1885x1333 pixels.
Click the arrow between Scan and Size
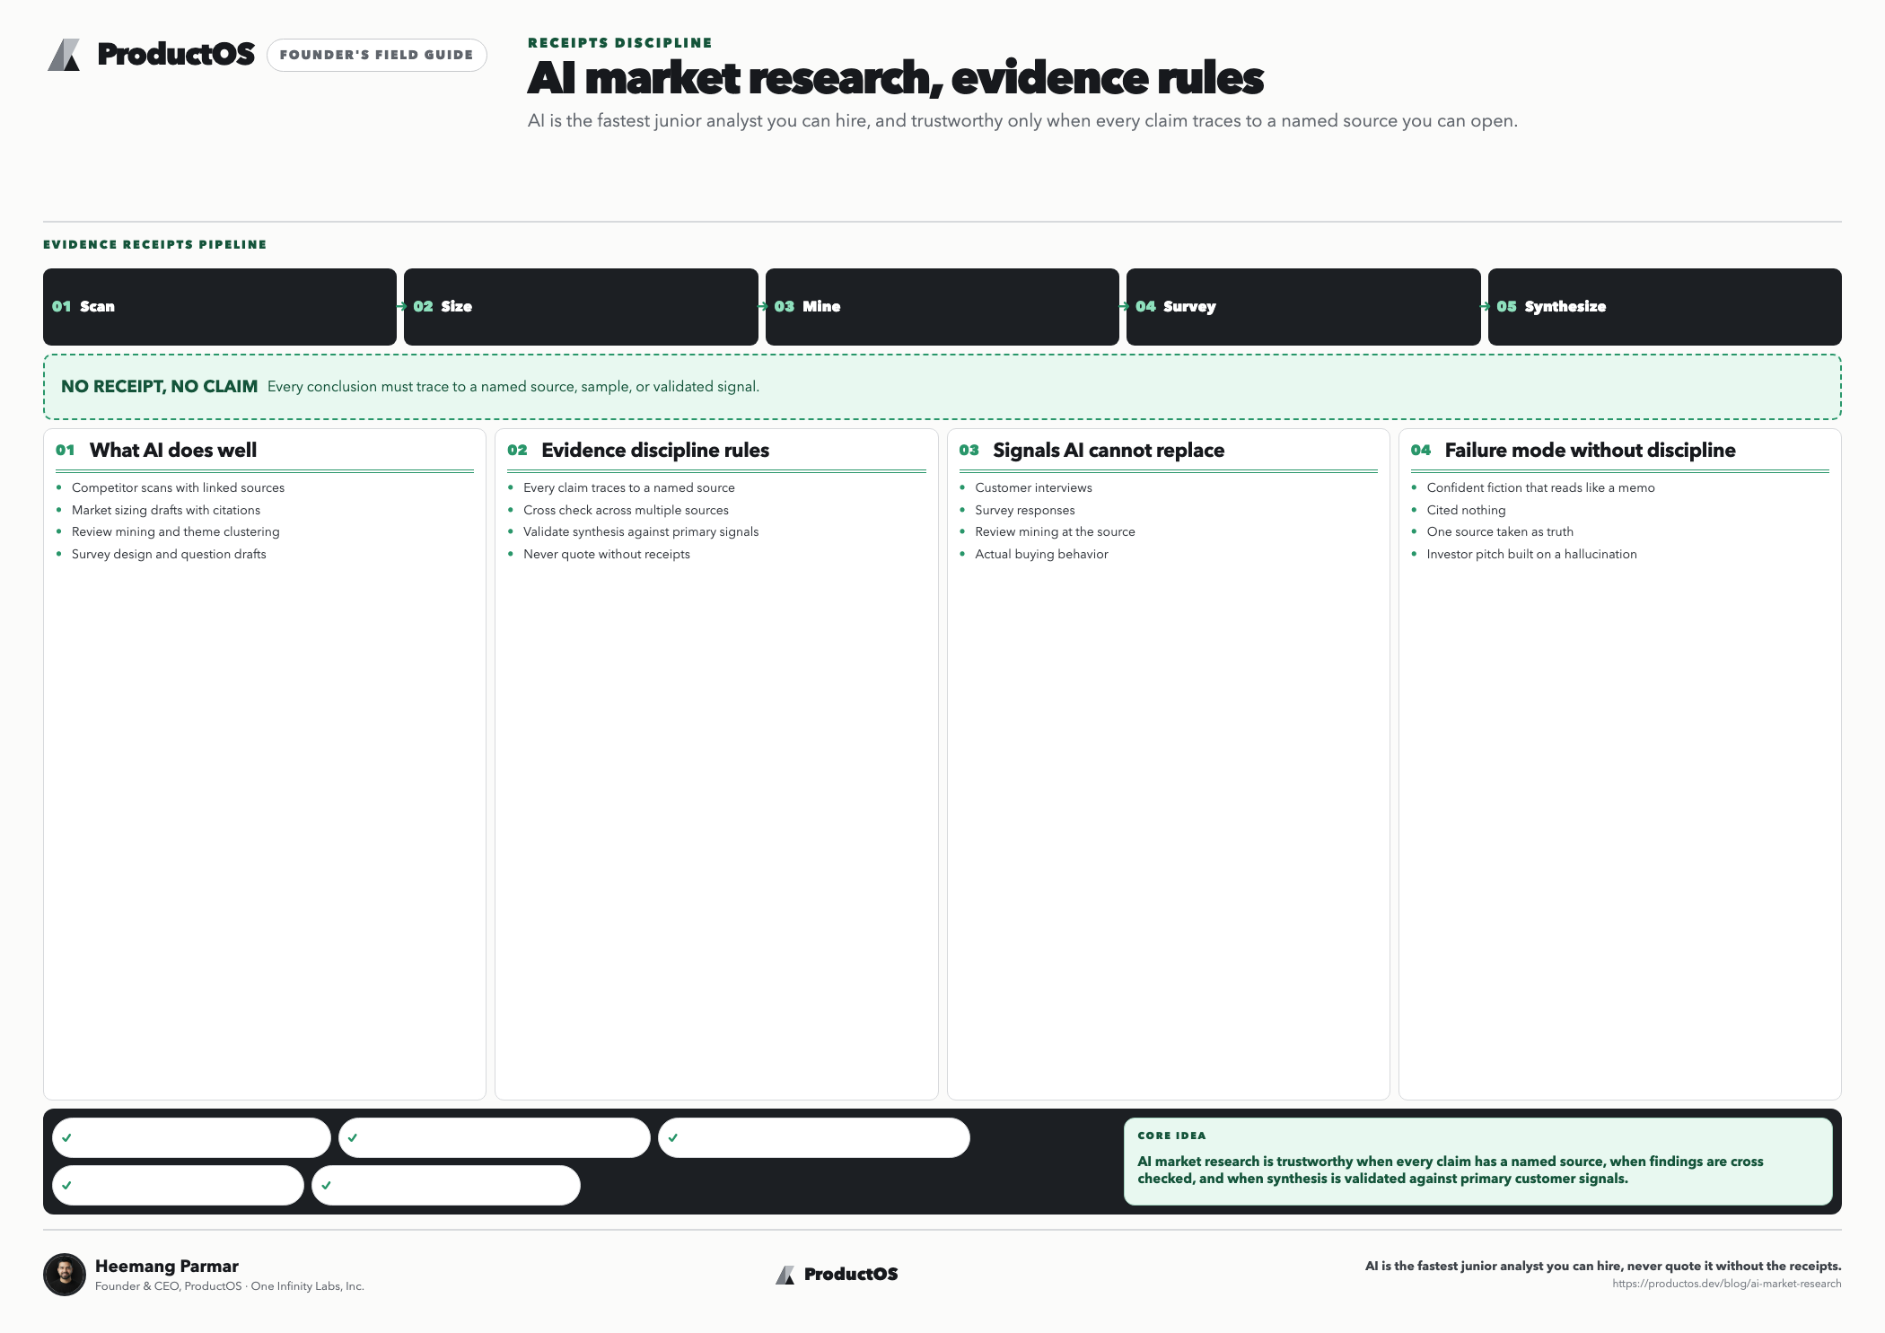[x=401, y=307]
